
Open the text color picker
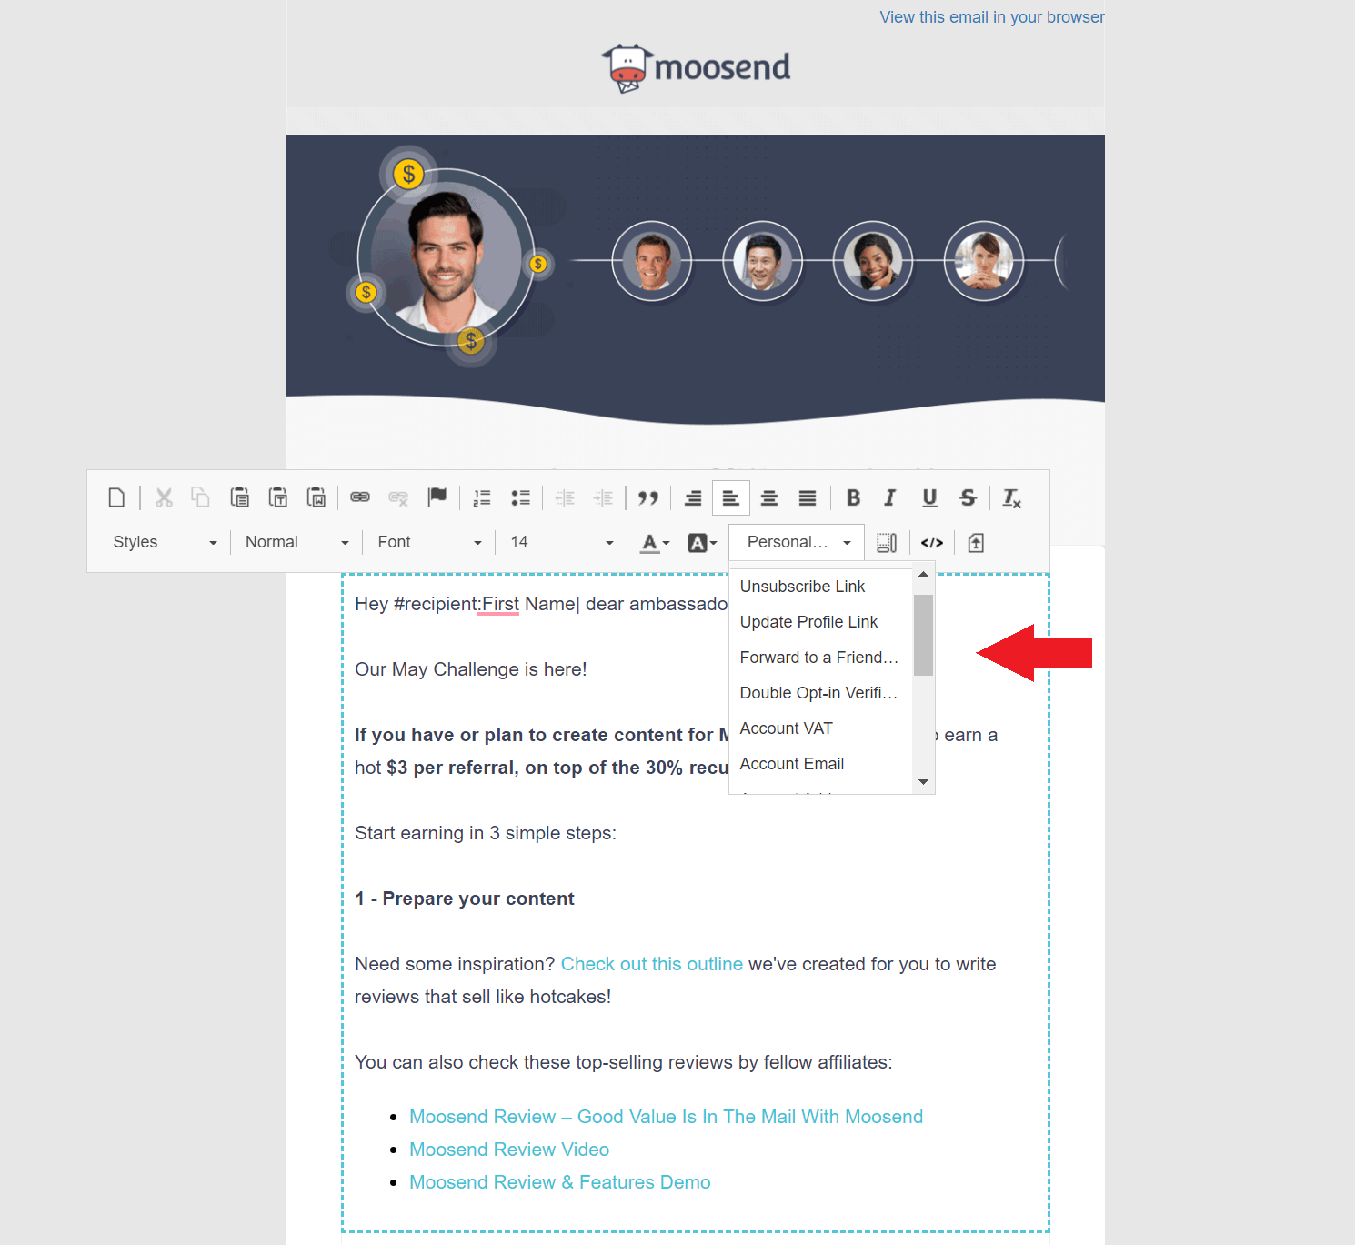(654, 543)
